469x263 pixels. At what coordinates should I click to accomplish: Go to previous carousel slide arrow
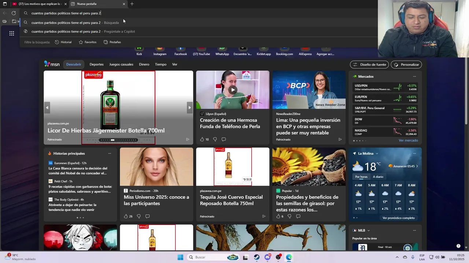click(x=47, y=107)
